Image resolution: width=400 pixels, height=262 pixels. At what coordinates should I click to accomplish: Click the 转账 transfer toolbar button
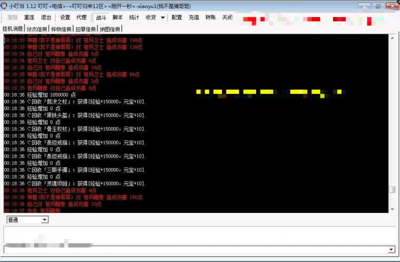[210, 17]
